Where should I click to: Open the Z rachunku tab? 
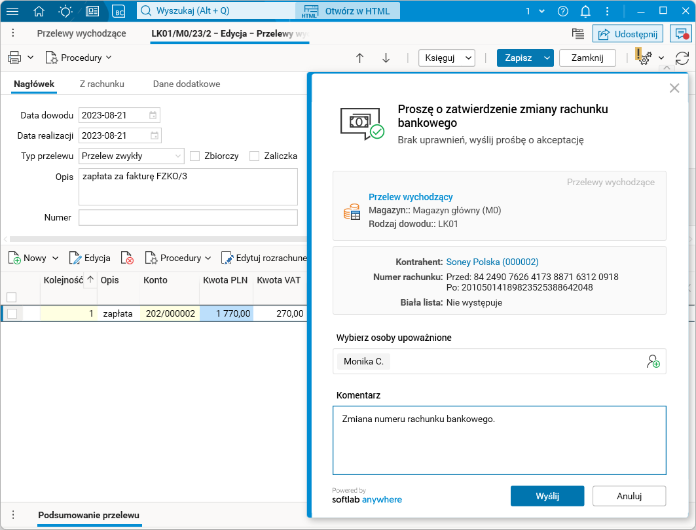click(102, 84)
